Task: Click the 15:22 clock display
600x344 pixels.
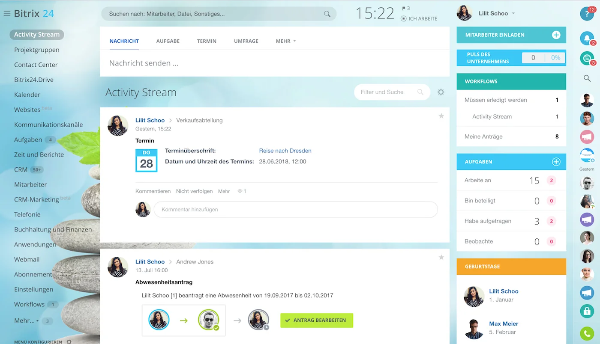Action: pyautogui.click(x=375, y=14)
